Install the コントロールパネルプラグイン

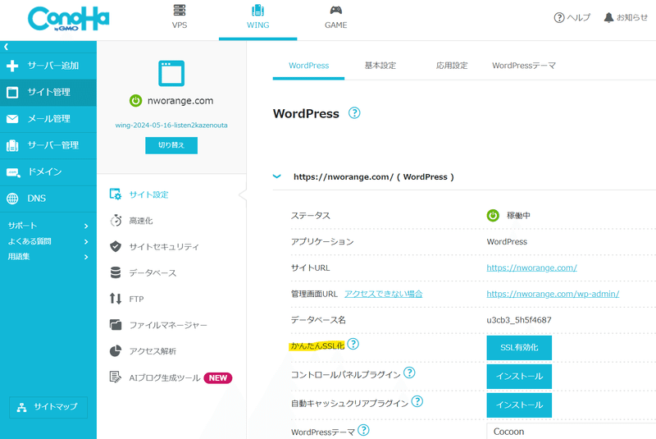pos(519,376)
